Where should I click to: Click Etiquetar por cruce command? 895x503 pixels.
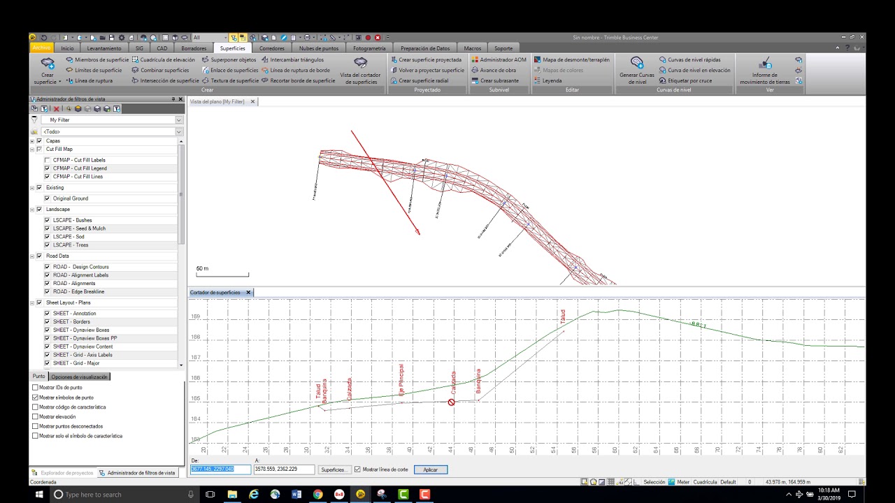(685, 81)
